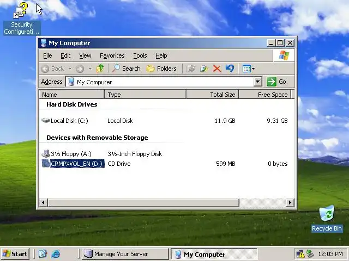Image resolution: width=349 pixels, height=261 pixels.
Task: Click the Go button
Action: click(276, 82)
